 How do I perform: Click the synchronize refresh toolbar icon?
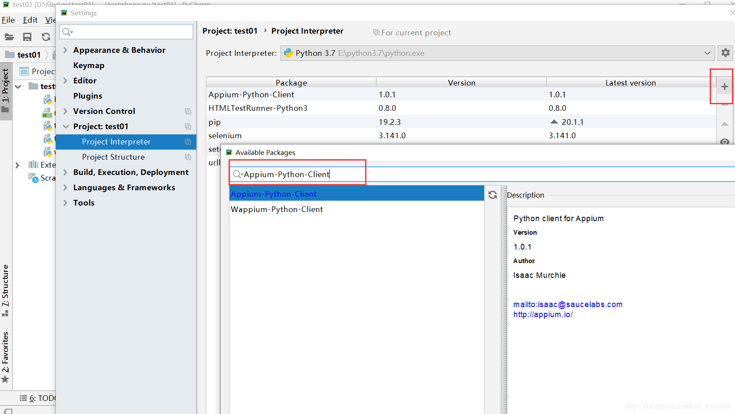(x=46, y=37)
